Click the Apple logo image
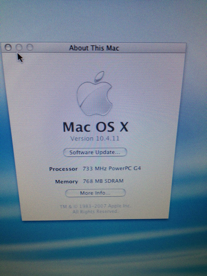Screen dimensions: 207x276 point(95,93)
